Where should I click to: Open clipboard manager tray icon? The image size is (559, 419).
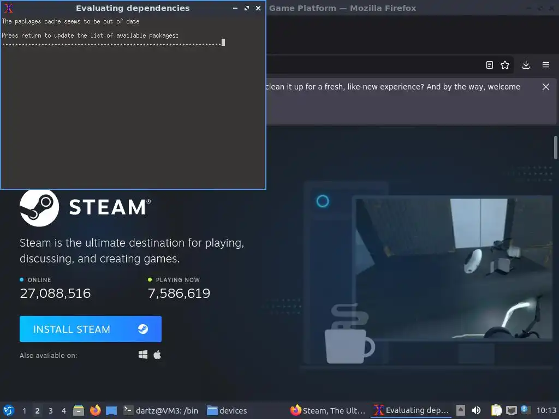[496, 410]
